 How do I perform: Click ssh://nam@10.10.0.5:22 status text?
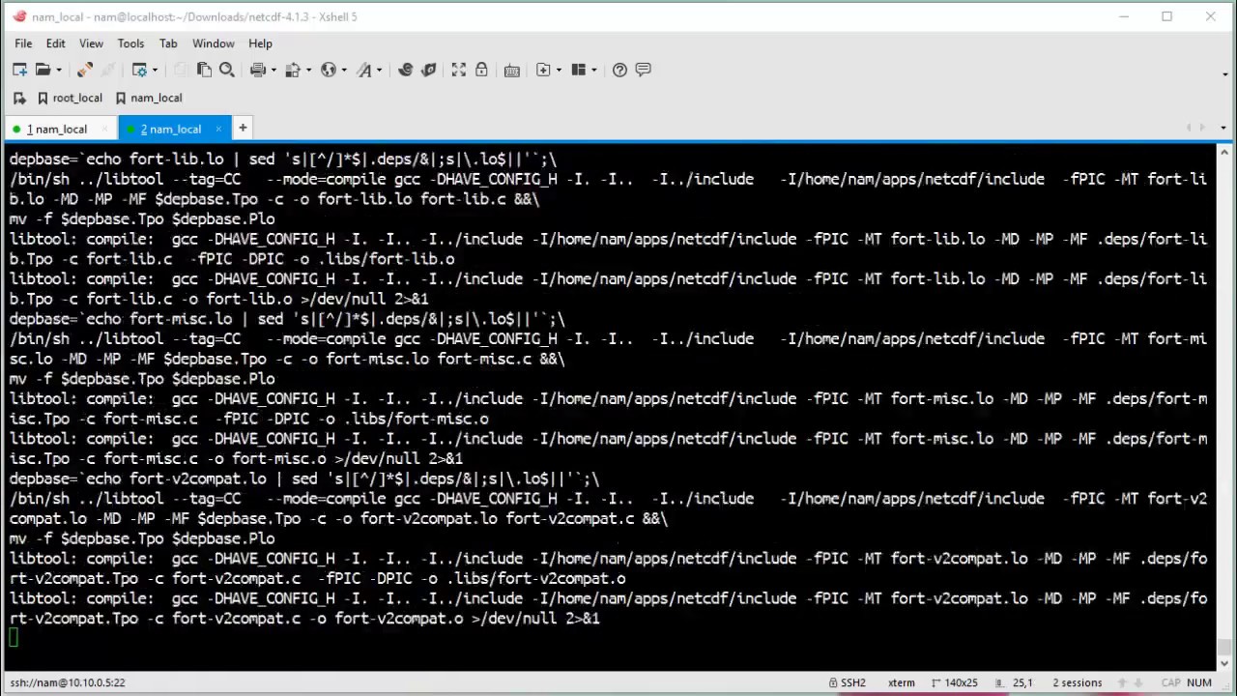point(68,682)
